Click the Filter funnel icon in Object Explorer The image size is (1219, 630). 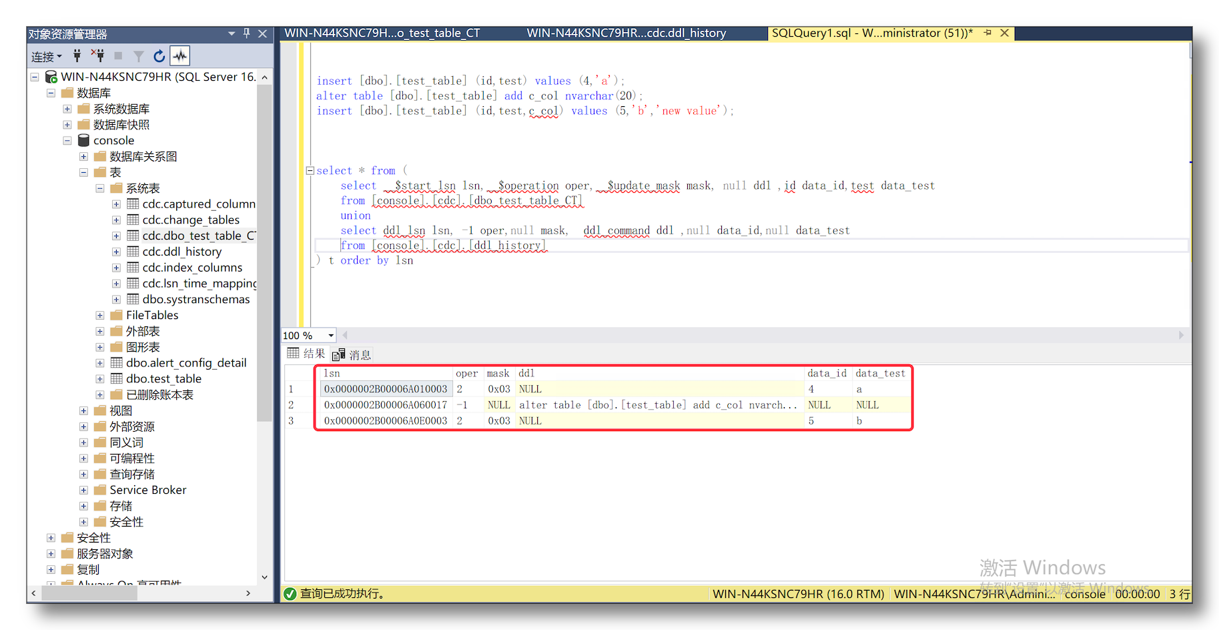139,57
